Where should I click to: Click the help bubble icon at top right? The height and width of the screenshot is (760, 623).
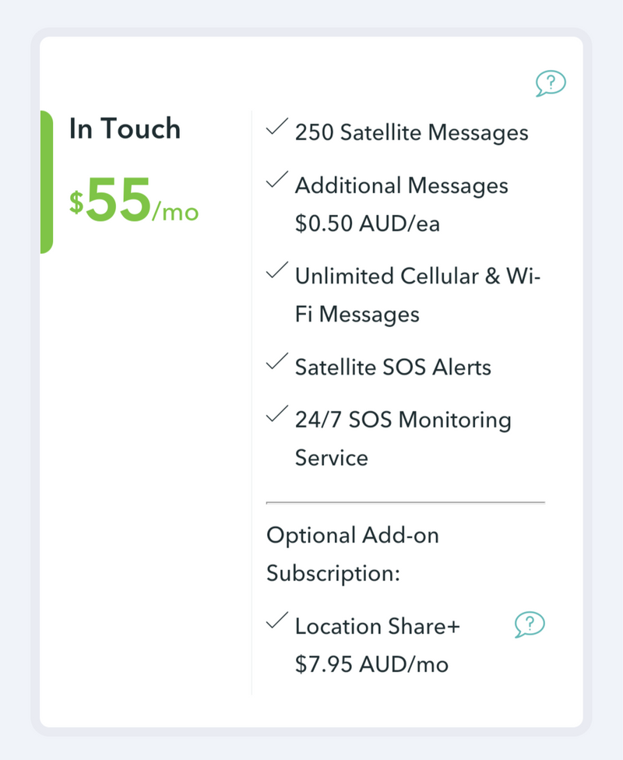(x=551, y=83)
